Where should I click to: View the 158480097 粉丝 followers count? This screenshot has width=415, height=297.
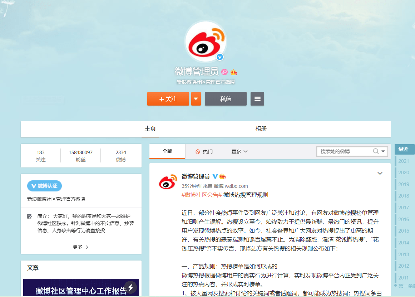click(x=80, y=156)
